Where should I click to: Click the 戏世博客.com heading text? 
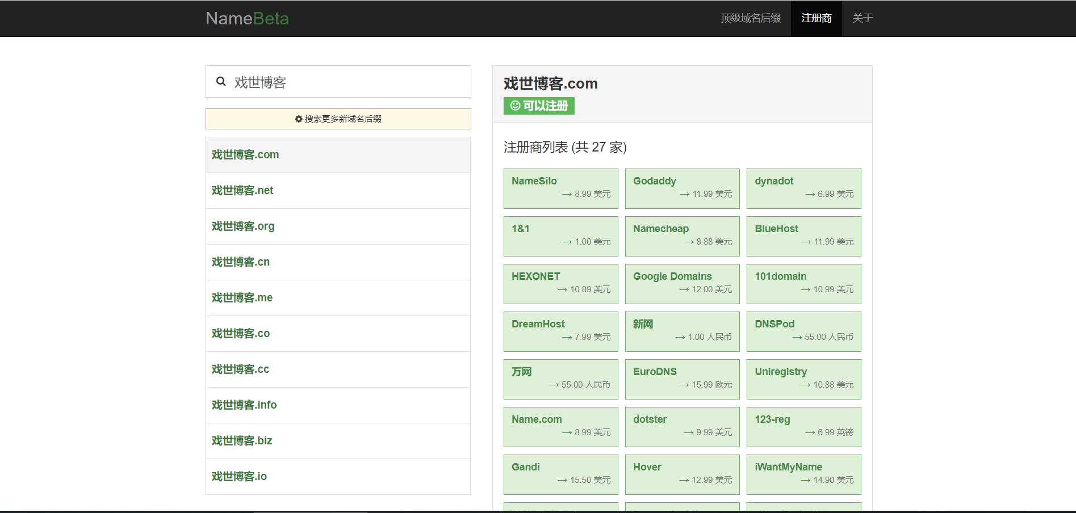tap(551, 83)
